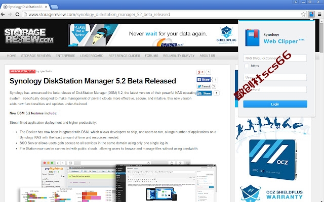Click the Facebook Share button

click(204, 80)
